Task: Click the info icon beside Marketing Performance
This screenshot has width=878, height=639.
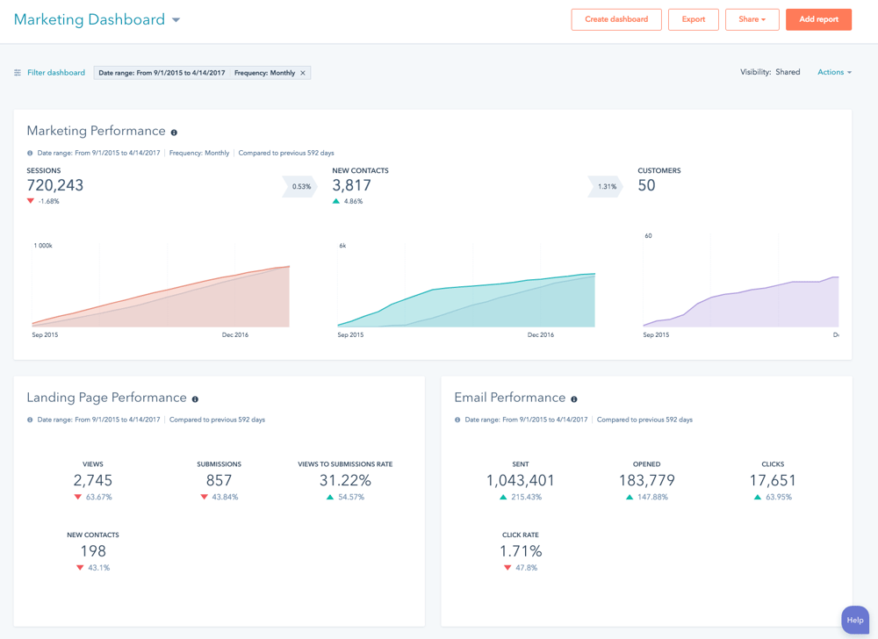Action: coord(174,133)
